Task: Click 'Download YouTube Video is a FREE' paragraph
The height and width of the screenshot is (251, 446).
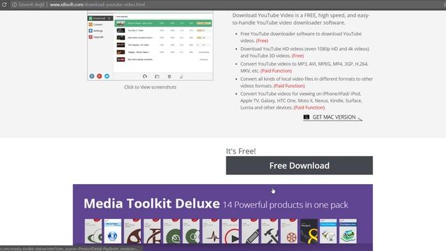Action: click(301, 19)
